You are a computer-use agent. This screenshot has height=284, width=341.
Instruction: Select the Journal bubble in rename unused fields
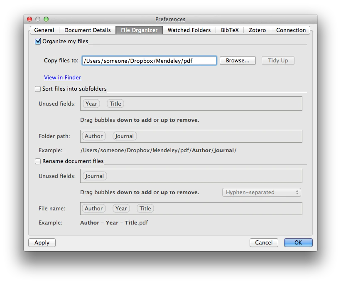[95, 176]
